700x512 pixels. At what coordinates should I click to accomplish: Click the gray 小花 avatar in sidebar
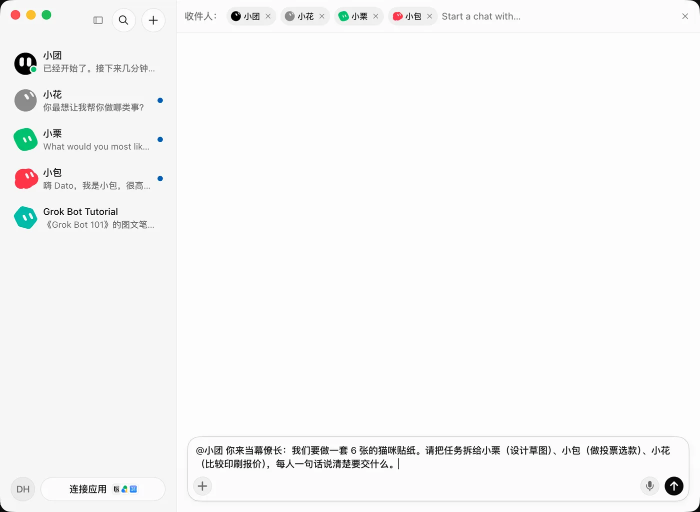(x=25, y=101)
